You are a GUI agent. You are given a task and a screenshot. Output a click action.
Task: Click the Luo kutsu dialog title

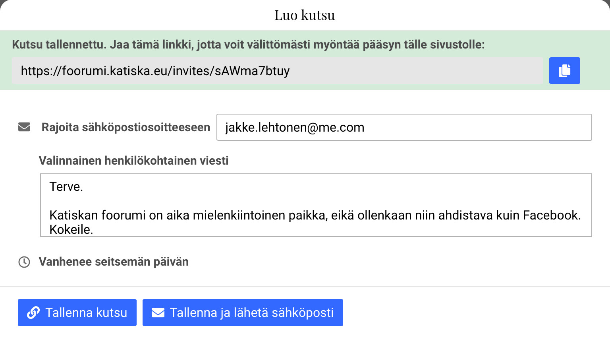tap(305, 15)
